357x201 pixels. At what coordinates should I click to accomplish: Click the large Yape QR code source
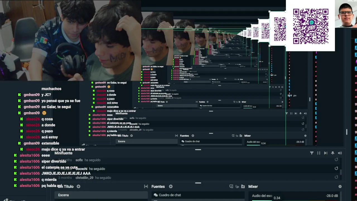click(x=310, y=26)
